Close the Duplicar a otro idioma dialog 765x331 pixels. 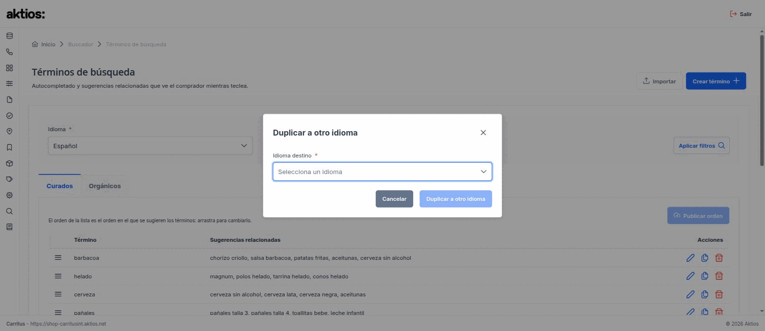click(x=483, y=133)
